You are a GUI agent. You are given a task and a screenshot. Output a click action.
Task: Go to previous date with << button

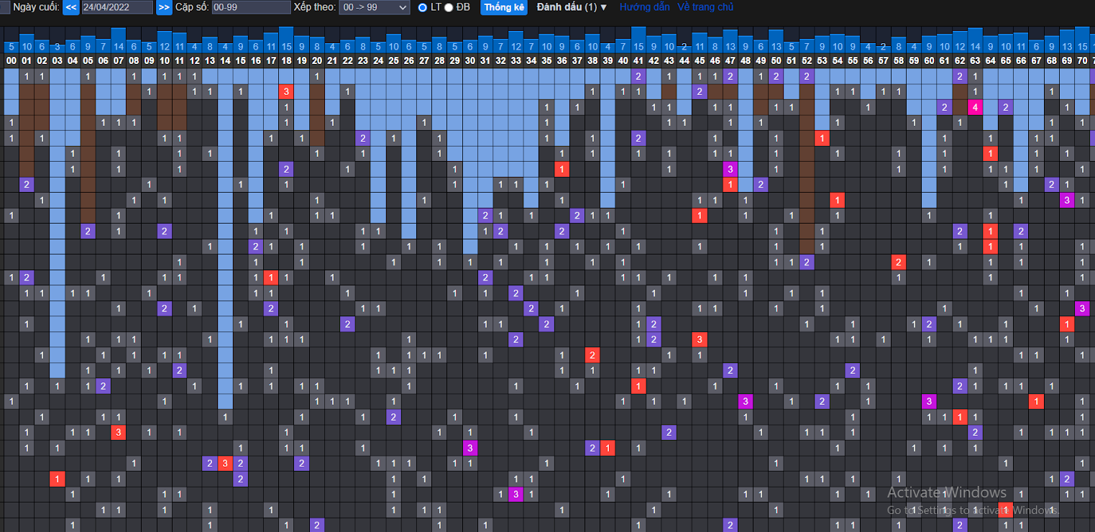(x=71, y=7)
